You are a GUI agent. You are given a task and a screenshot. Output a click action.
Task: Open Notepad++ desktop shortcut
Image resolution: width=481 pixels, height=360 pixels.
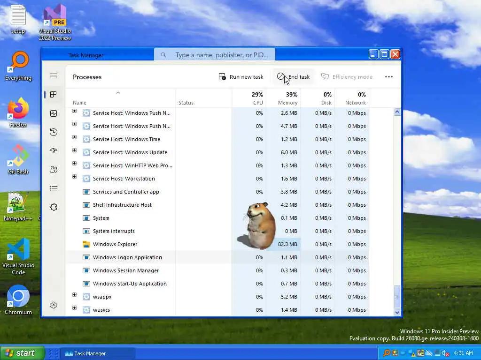(x=18, y=207)
